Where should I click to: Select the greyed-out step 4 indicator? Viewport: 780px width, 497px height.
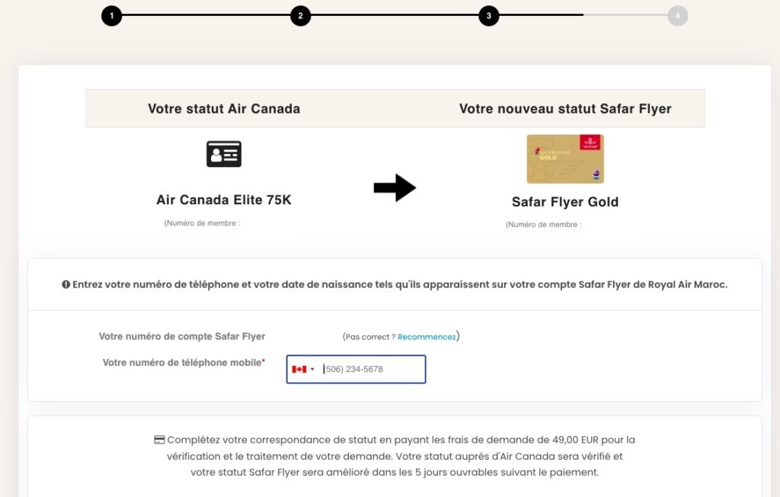pyautogui.click(x=678, y=15)
